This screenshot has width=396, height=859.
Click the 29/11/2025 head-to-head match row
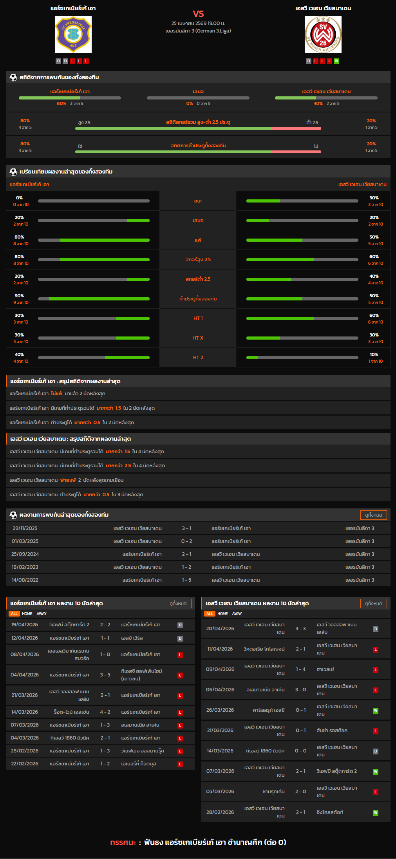pyautogui.click(x=198, y=528)
